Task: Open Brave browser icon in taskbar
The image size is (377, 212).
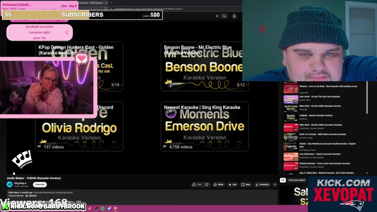Action: [115, 208]
